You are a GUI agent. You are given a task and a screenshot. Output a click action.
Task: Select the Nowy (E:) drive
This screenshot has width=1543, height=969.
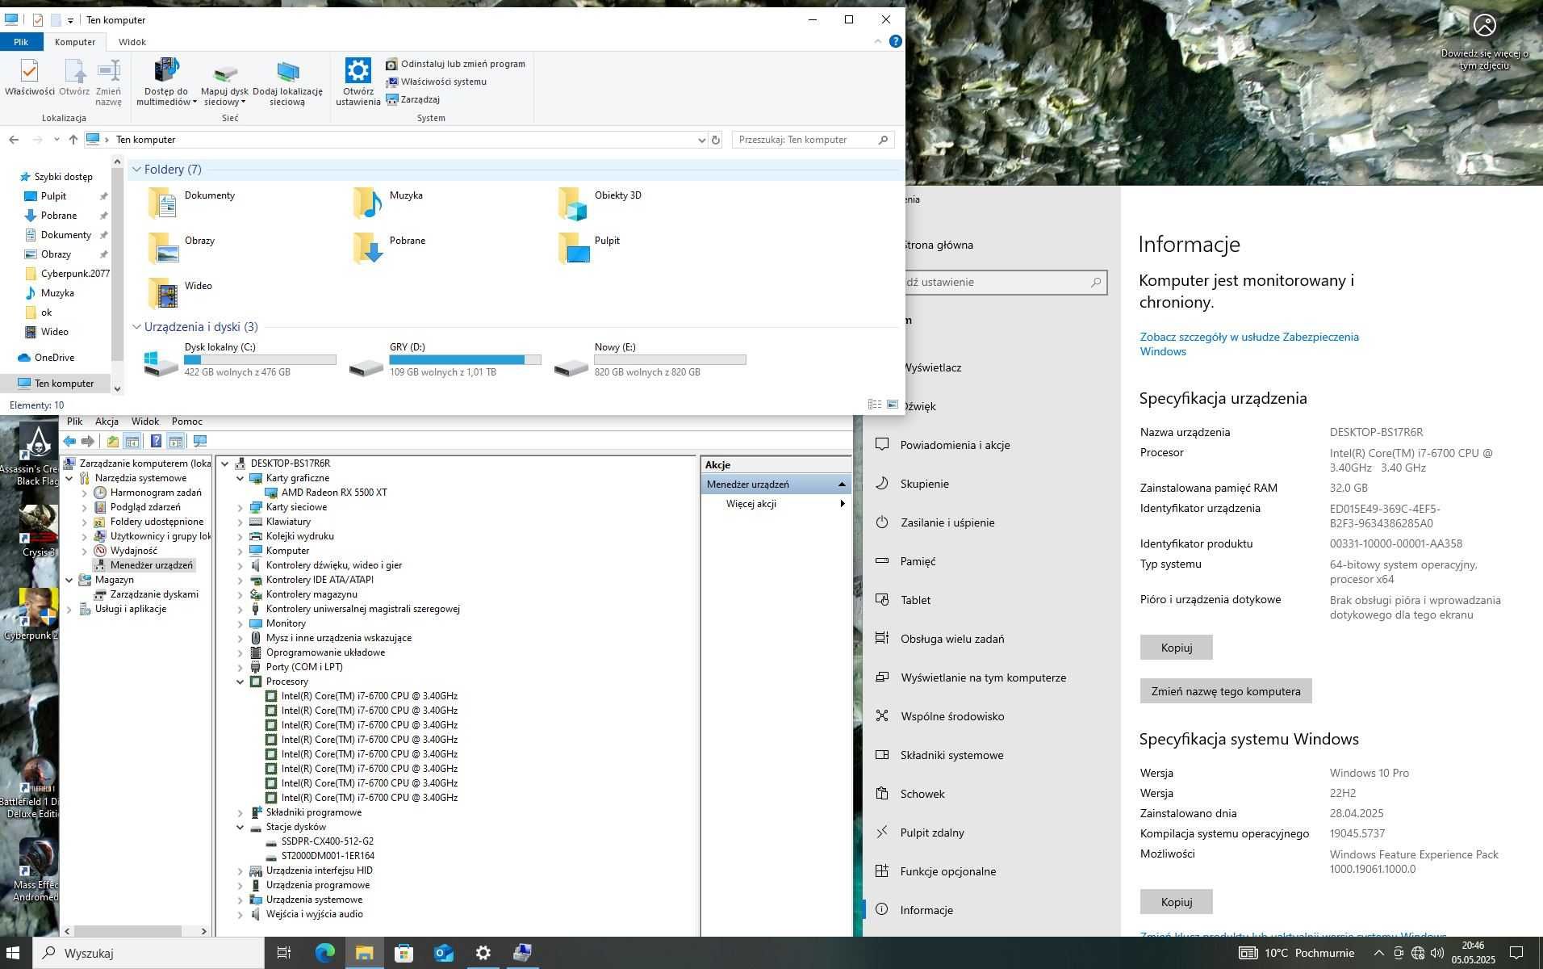650,359
